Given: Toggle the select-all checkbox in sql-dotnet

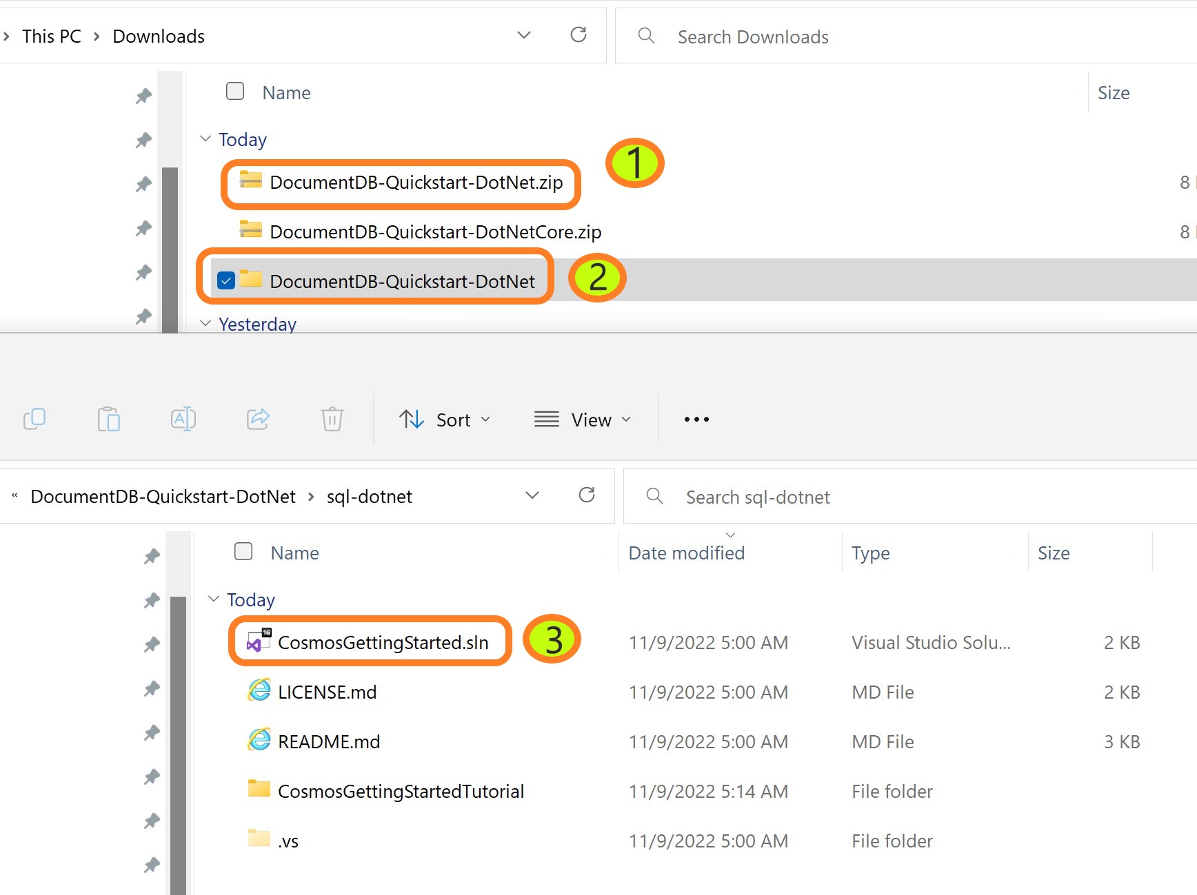Looking at the screenshot, I should pyautogui.click(x=243, y=551).
